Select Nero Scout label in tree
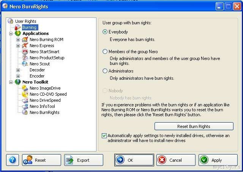 click(40, 64)
